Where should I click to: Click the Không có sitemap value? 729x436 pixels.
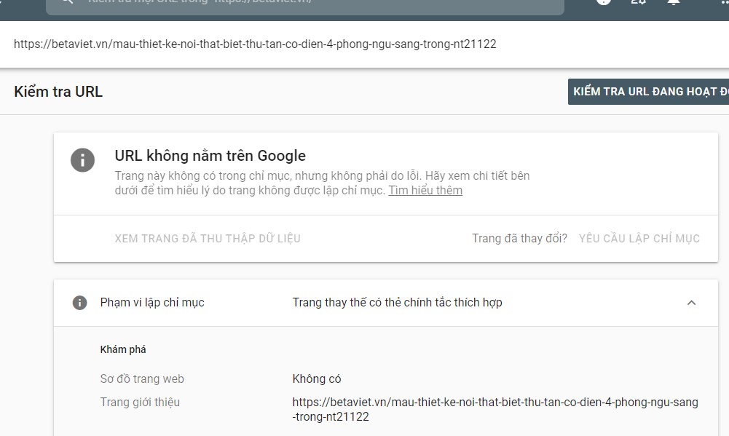[317, 378]
